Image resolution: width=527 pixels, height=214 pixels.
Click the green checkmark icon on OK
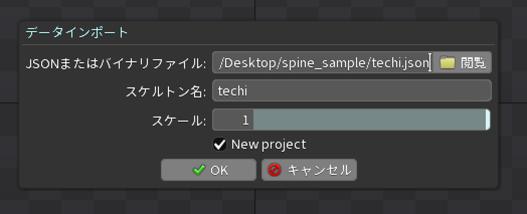click(199, 170)
